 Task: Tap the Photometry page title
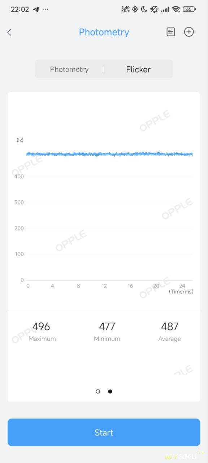click(x=104, y=32)
